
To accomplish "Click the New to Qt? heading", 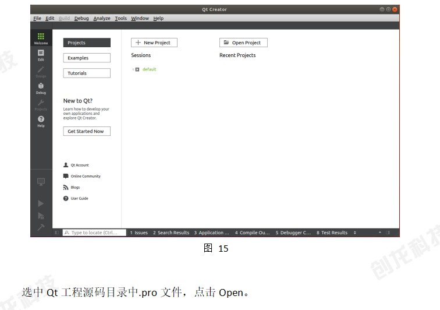I will click(x=78, y=101).
